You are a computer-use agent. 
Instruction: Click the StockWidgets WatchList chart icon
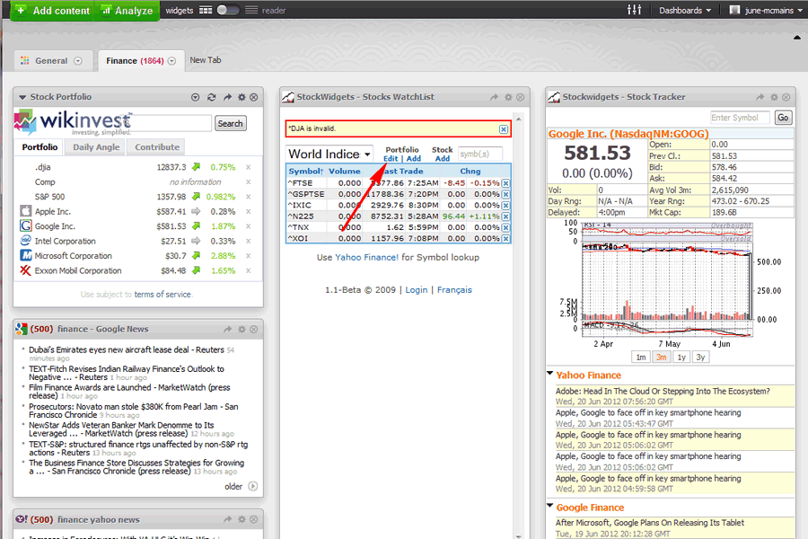pyautogui.click(x=288, y=96)
